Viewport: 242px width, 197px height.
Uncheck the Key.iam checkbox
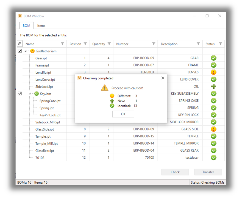click(x=20, y=93)
